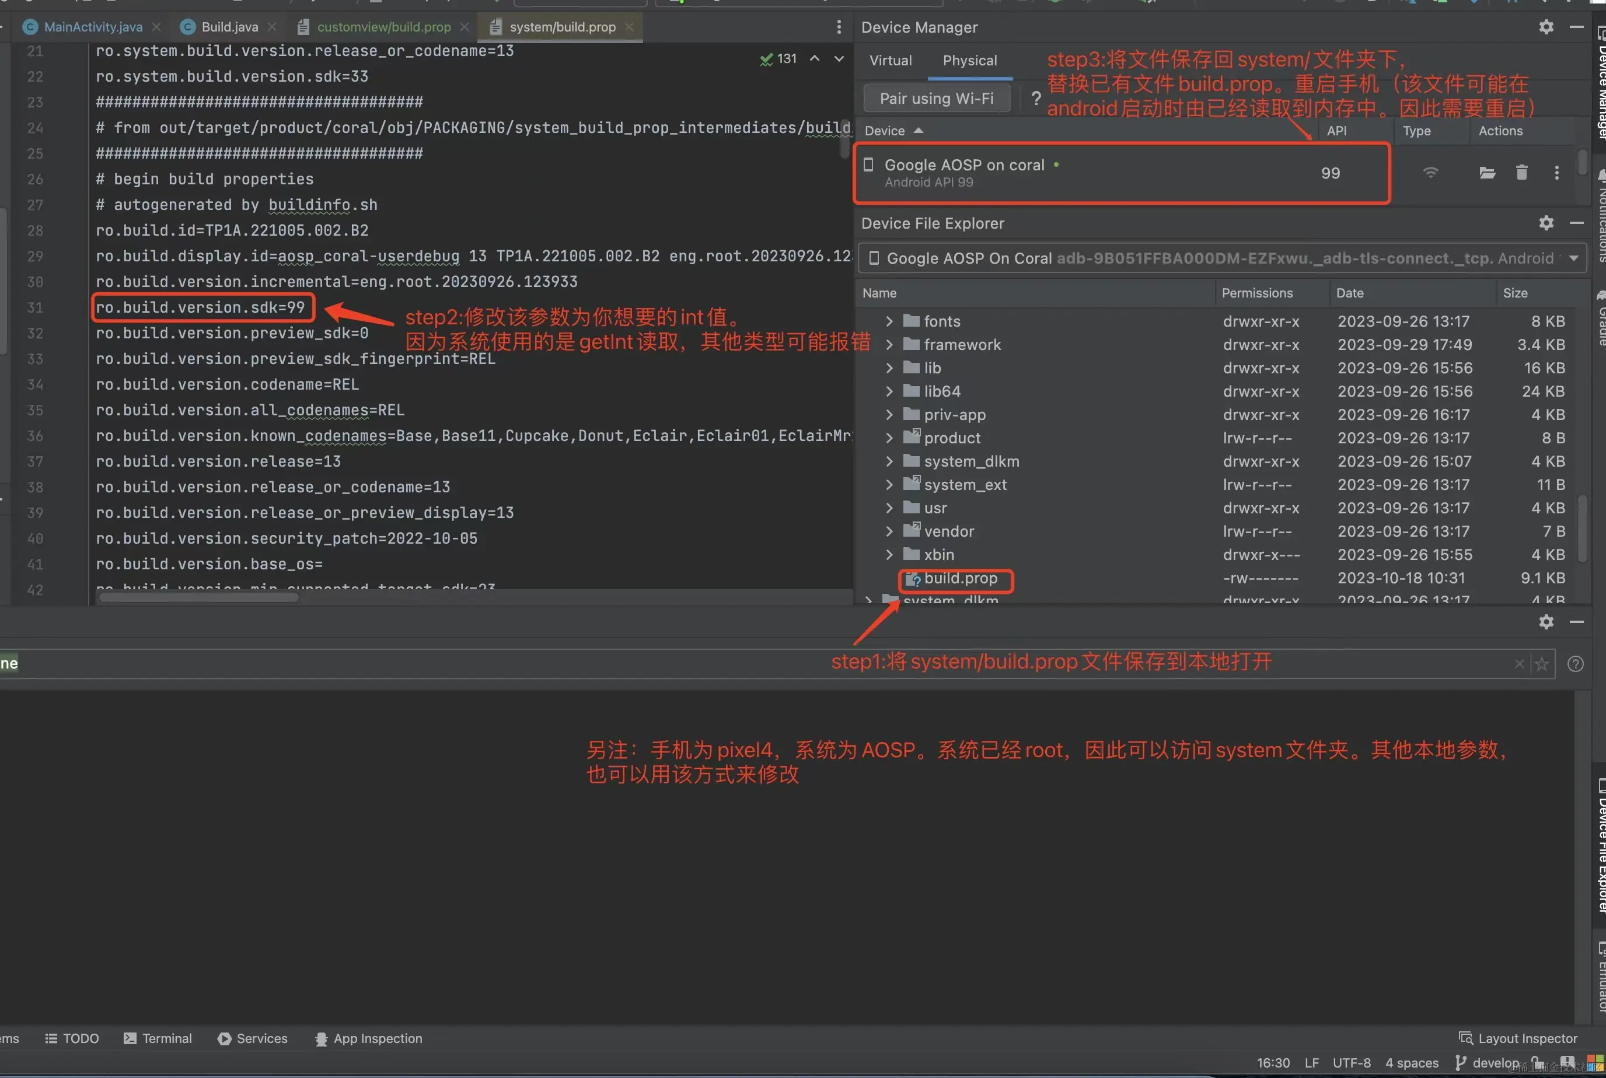Select the system/build.prop tab

pos(562,27)
